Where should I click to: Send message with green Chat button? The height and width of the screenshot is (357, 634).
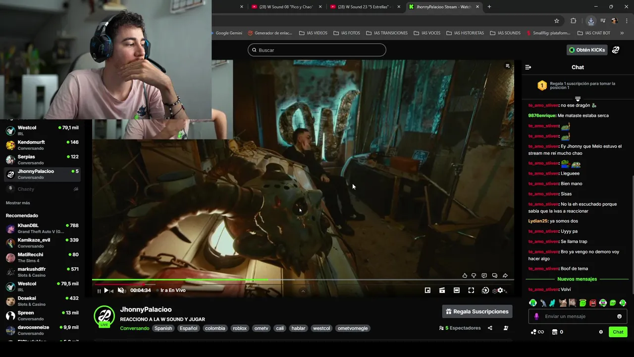click(618, 332)
